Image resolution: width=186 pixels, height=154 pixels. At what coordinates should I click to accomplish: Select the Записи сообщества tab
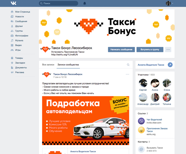[68, 65]
